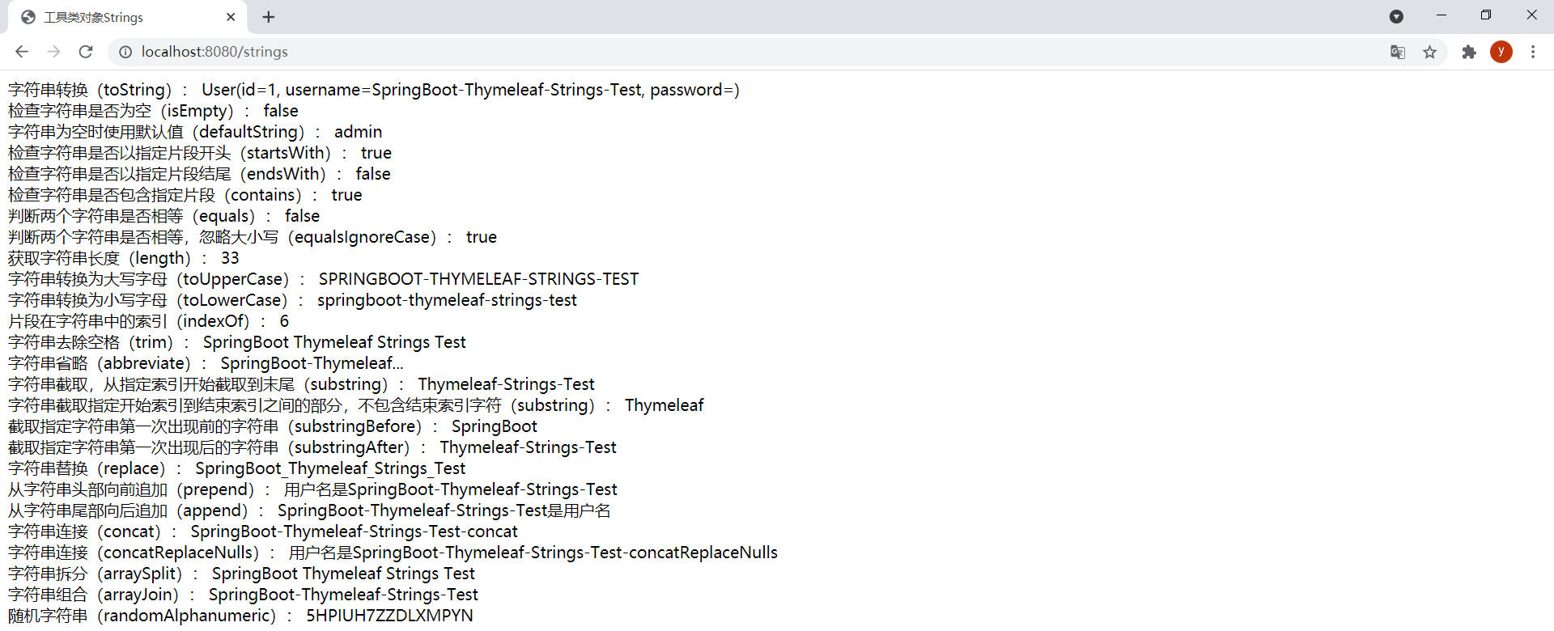Viewport: 1554px width, 631px height.
Task: Open the Chrome three-dot menu
Action: (1533, 52)
